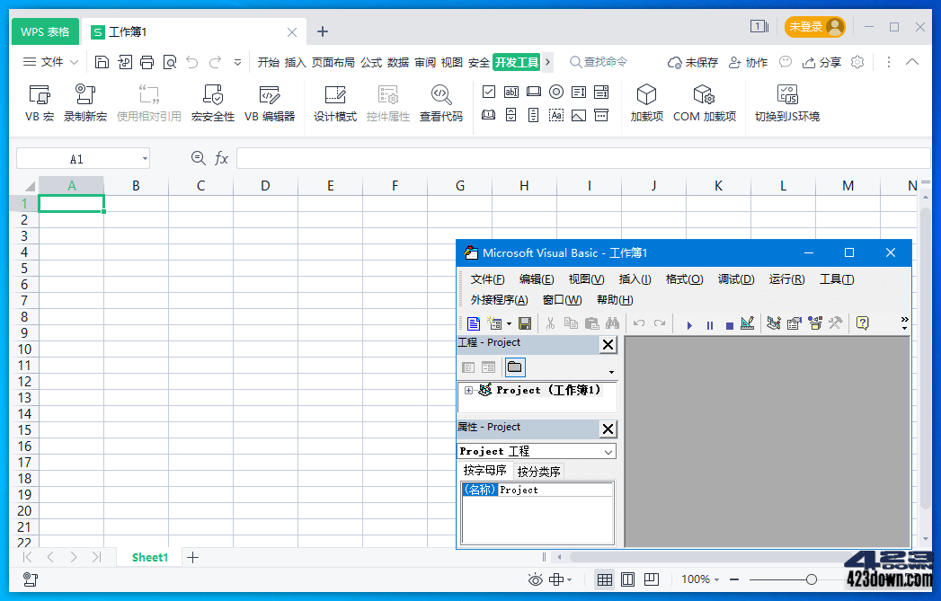Open the Project properties dropdown
This screenshot has width=941, height=601.
[x=607, y=451]
